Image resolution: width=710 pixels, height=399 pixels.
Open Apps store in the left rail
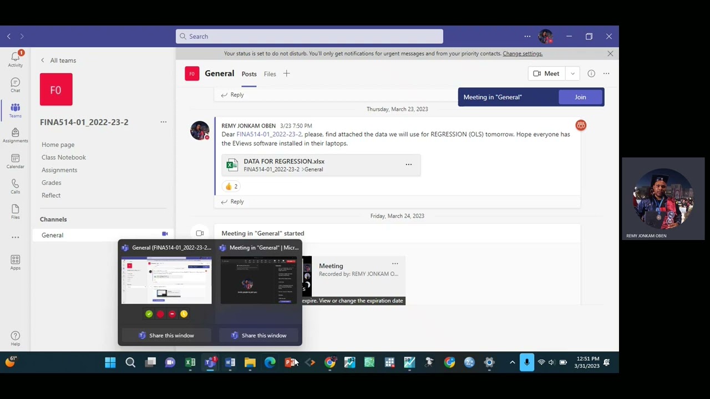point(15,263)
